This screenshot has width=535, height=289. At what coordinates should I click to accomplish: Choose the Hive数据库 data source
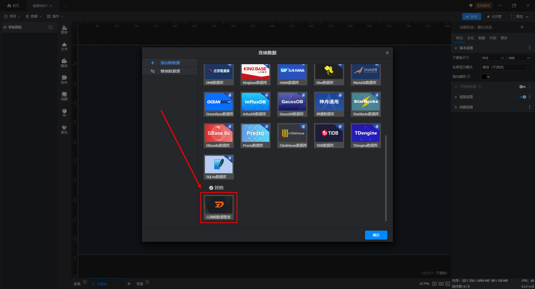coord(329,74)
